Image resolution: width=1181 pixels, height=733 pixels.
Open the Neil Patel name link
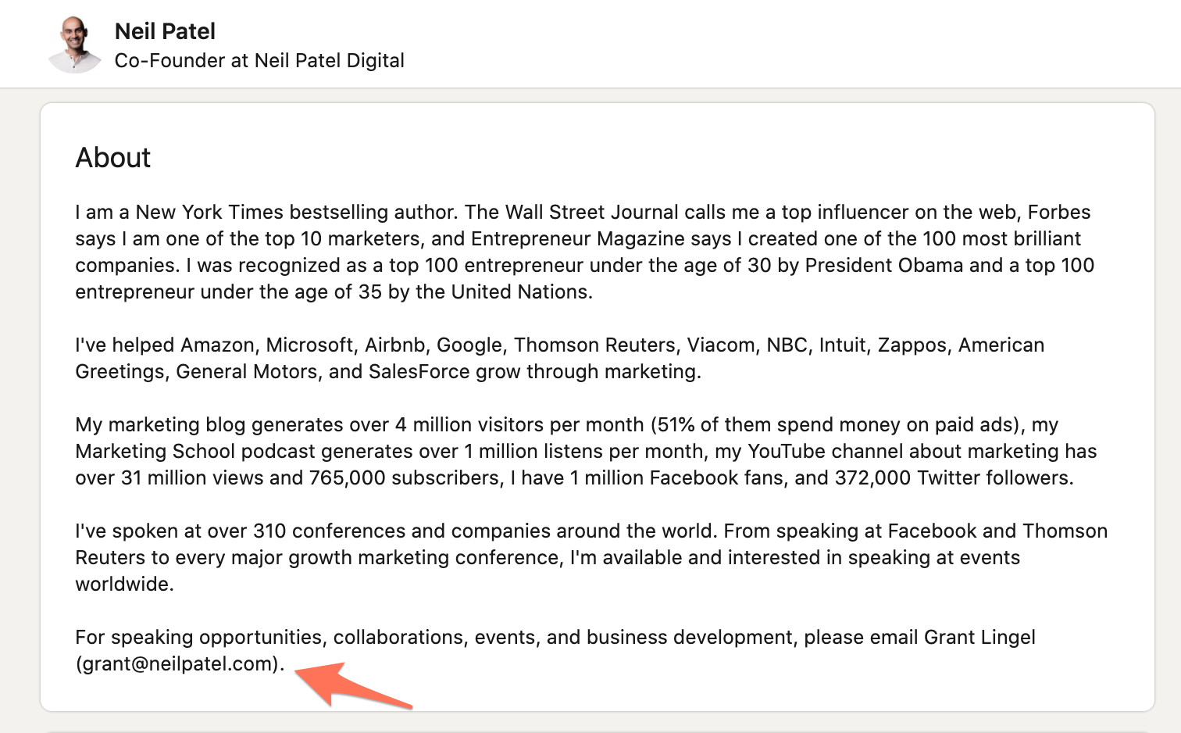click(165, 31)
